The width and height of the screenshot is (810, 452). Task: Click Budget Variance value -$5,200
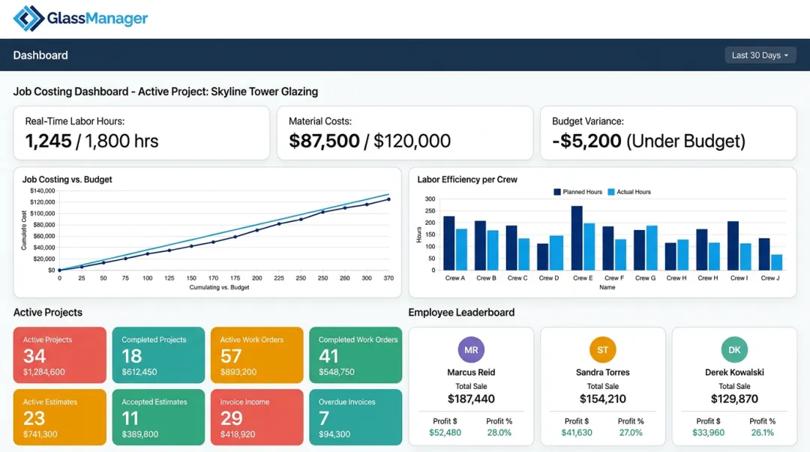586,141
